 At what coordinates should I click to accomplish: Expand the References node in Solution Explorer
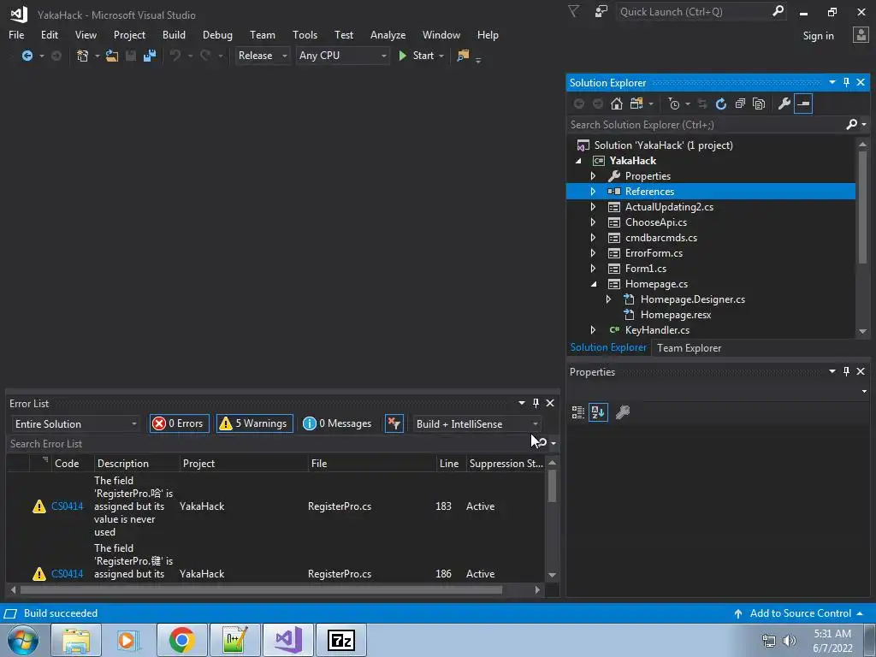[593, 192]
